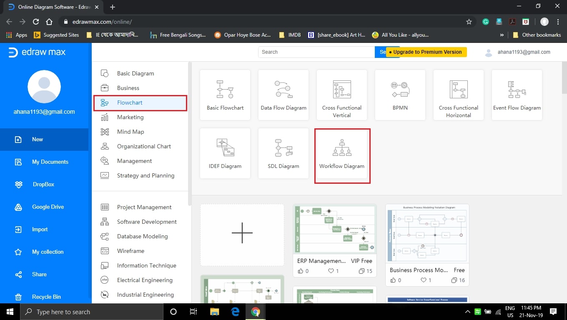567x320 pixels.
Task: Open File Explorer from the taskbar
Action: pyautogui.click(x=214, y=311)
